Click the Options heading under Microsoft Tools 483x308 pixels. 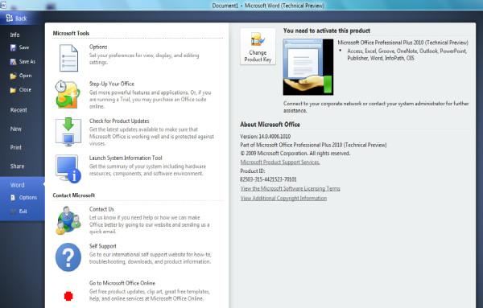[98, 47]
